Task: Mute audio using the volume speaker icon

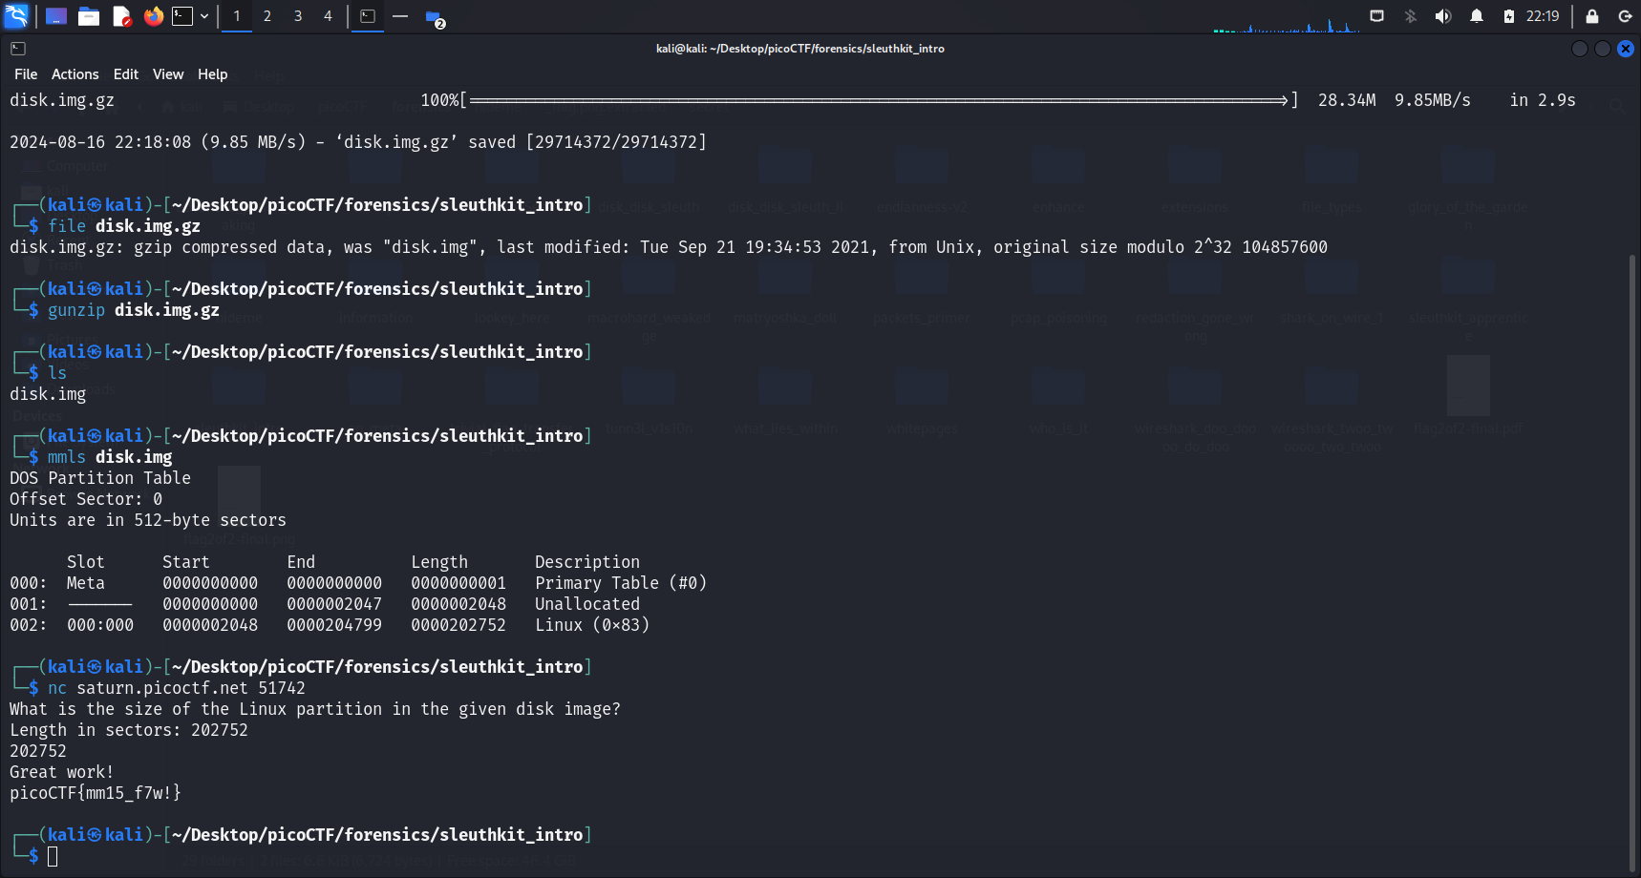Action: click(1442, 16)
